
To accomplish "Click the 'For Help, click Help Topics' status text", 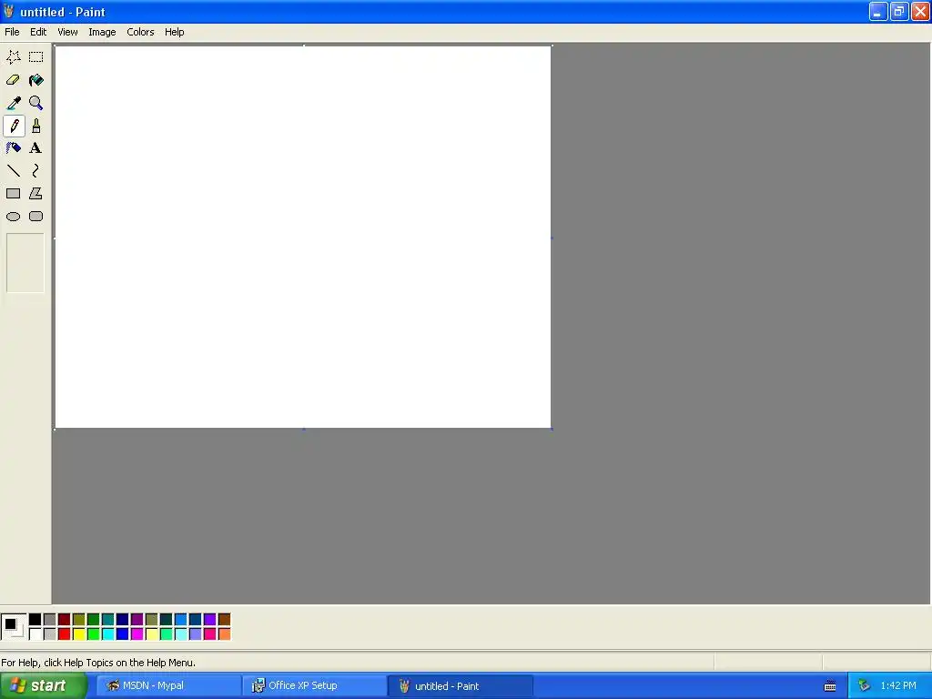I will 98,663.
